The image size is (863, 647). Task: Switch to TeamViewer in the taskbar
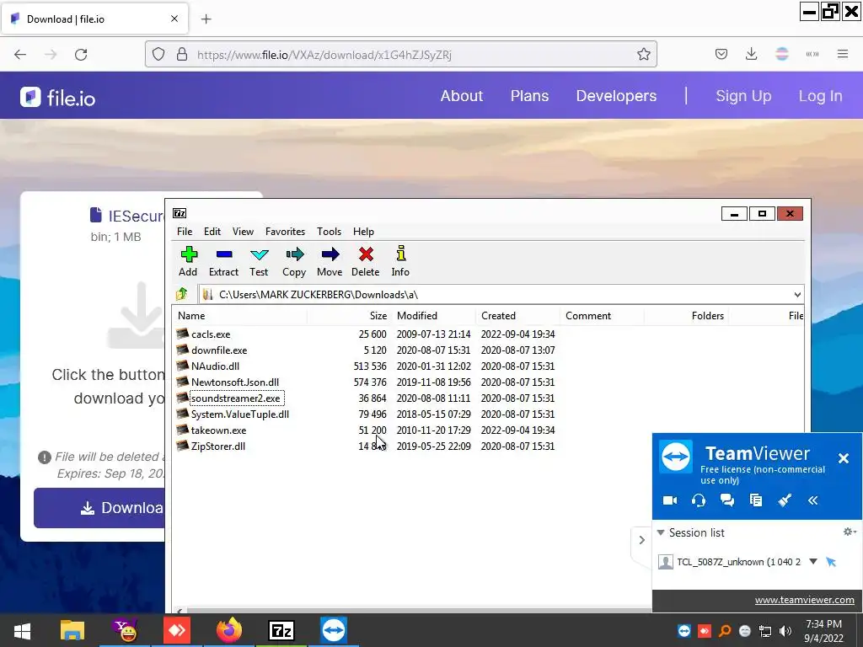pyautogui.click(x=334, y=630)
